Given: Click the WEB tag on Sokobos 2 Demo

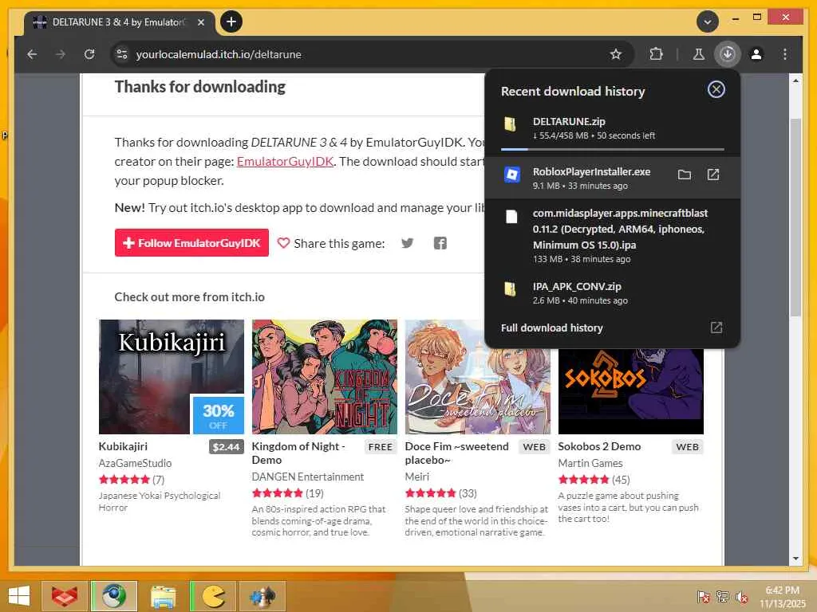Looking at the screenshot, I should point(687,447).
